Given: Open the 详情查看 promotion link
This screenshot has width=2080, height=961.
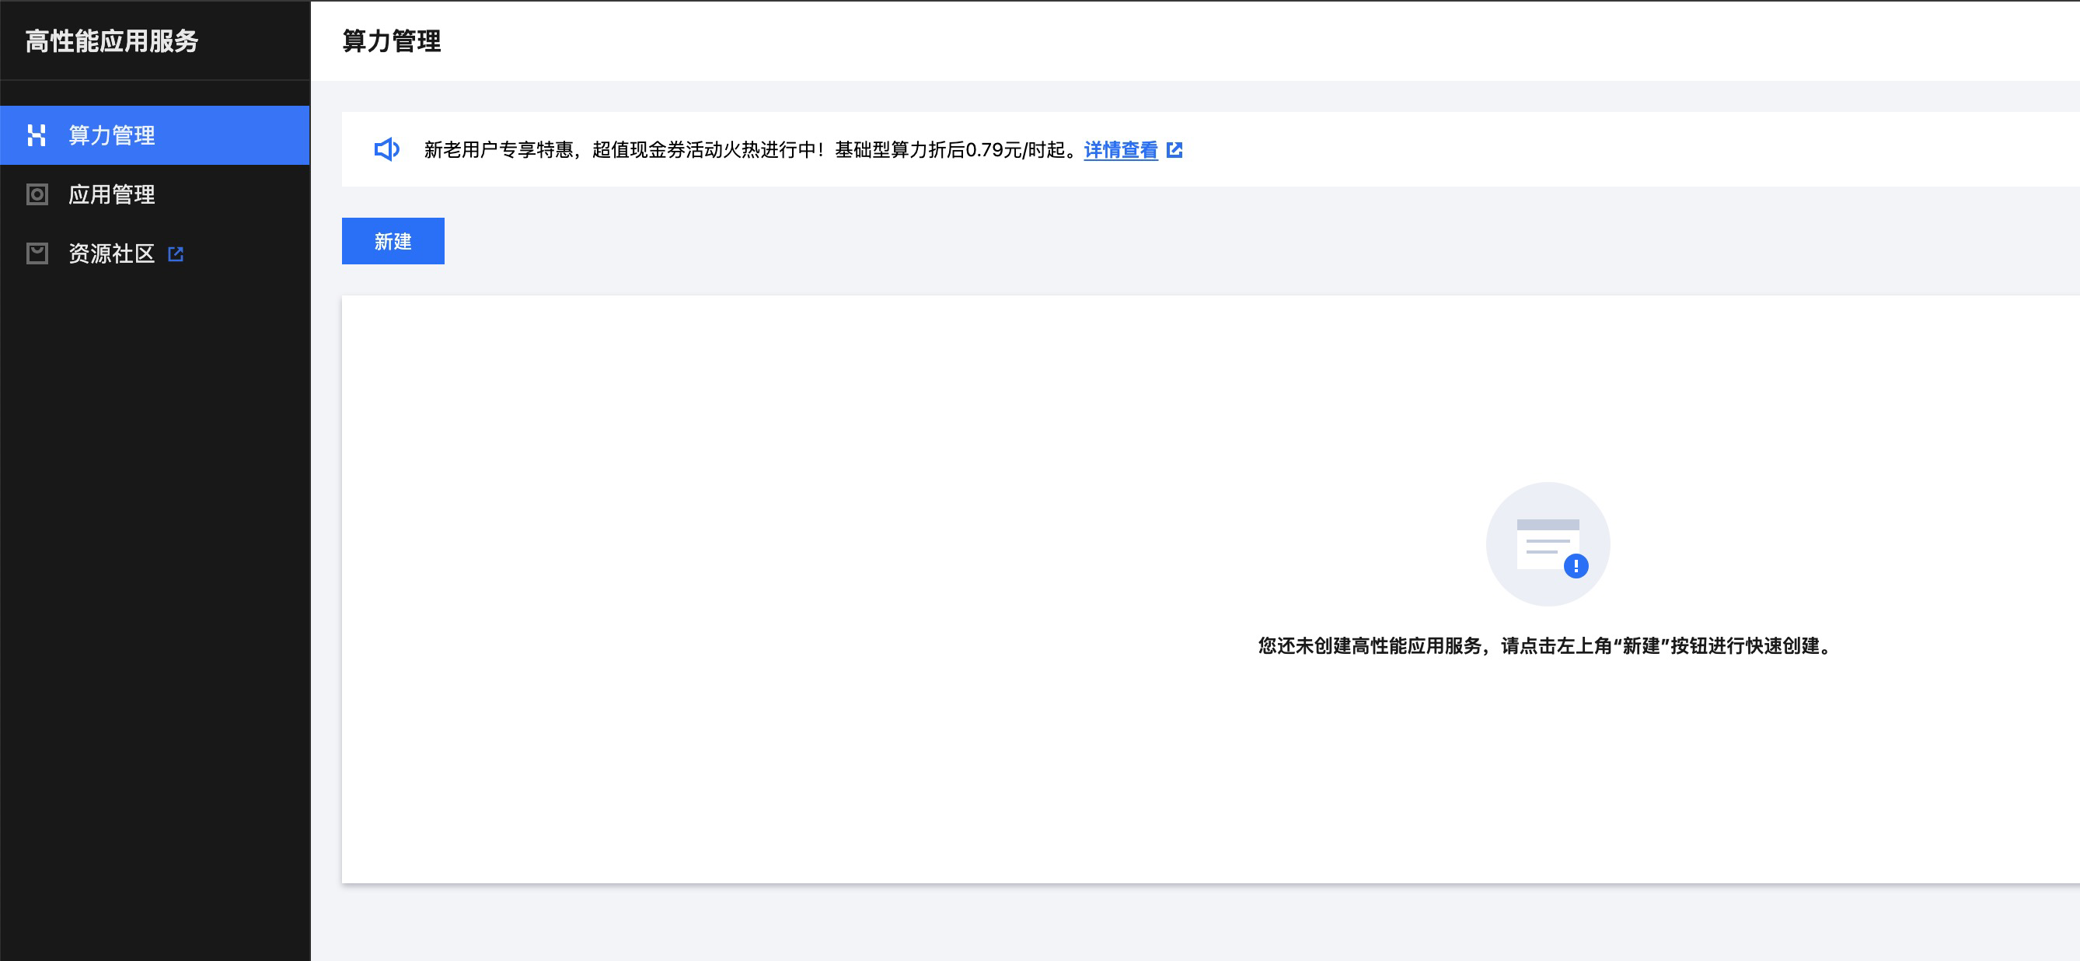Looking at the screenshot, I should click(x=1120, y=150).
